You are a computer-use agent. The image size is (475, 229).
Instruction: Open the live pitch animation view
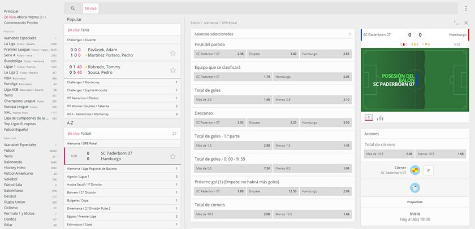pyautogui.click(x=415, y=80)
